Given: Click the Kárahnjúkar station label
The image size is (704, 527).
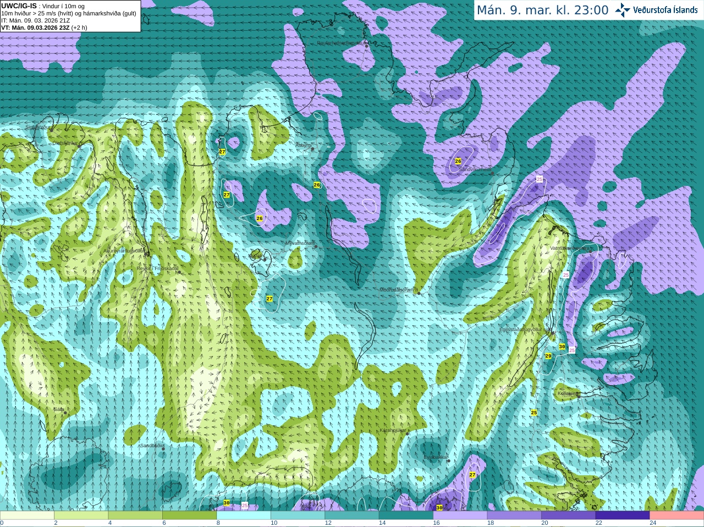Looking at the screenshot, I should pos(393,430).
